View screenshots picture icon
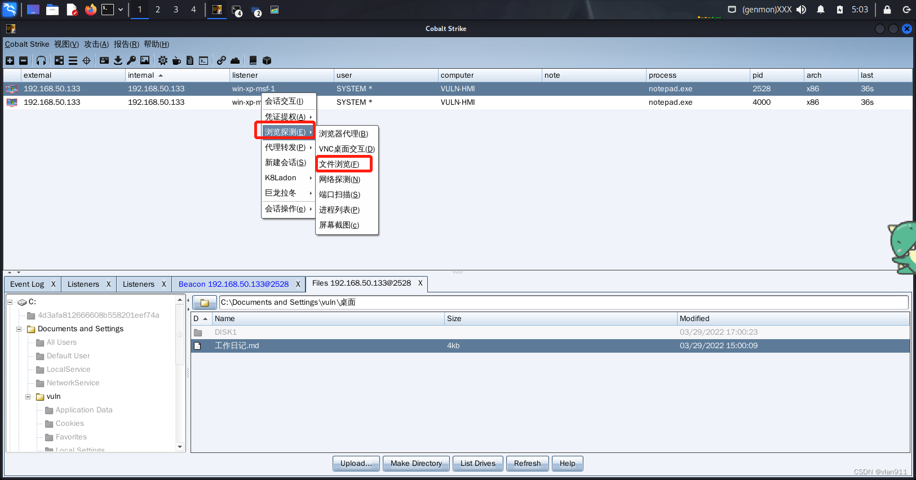This screenshot has height=480, width=916. [x=145, y=60]
